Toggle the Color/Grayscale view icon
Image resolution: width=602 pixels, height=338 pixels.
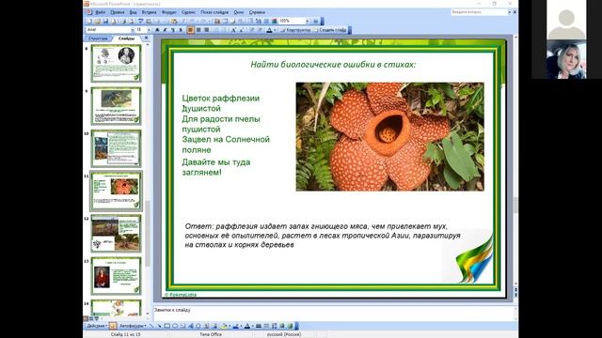point(274,21)
